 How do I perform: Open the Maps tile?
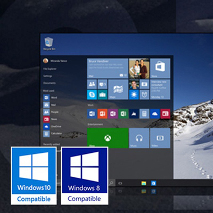pos(118,89)
